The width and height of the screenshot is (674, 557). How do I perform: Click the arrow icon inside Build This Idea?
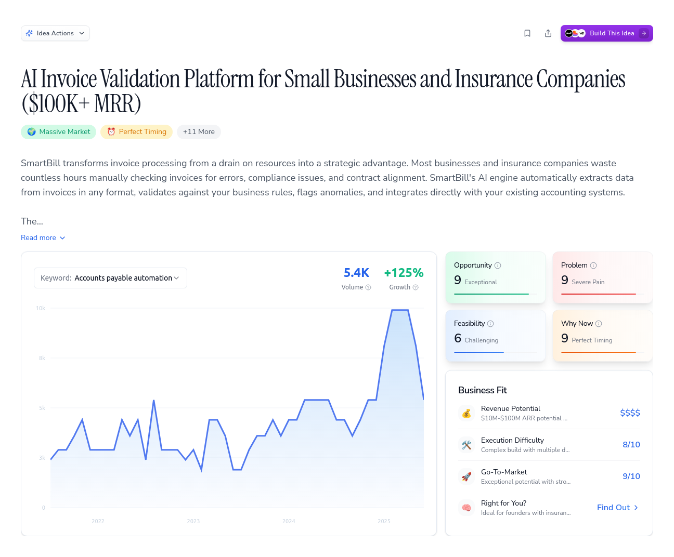pyautogui.click(x=644, y=33)
